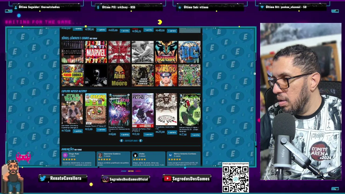Click shaka five-star rating
This screenshot has height=194, width=345.
click(x=140, y=159)
